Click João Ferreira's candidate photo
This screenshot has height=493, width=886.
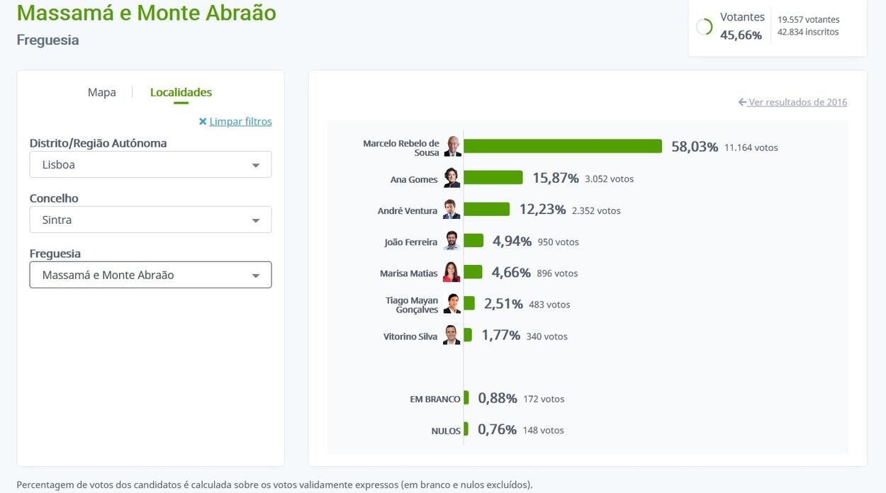452,241
